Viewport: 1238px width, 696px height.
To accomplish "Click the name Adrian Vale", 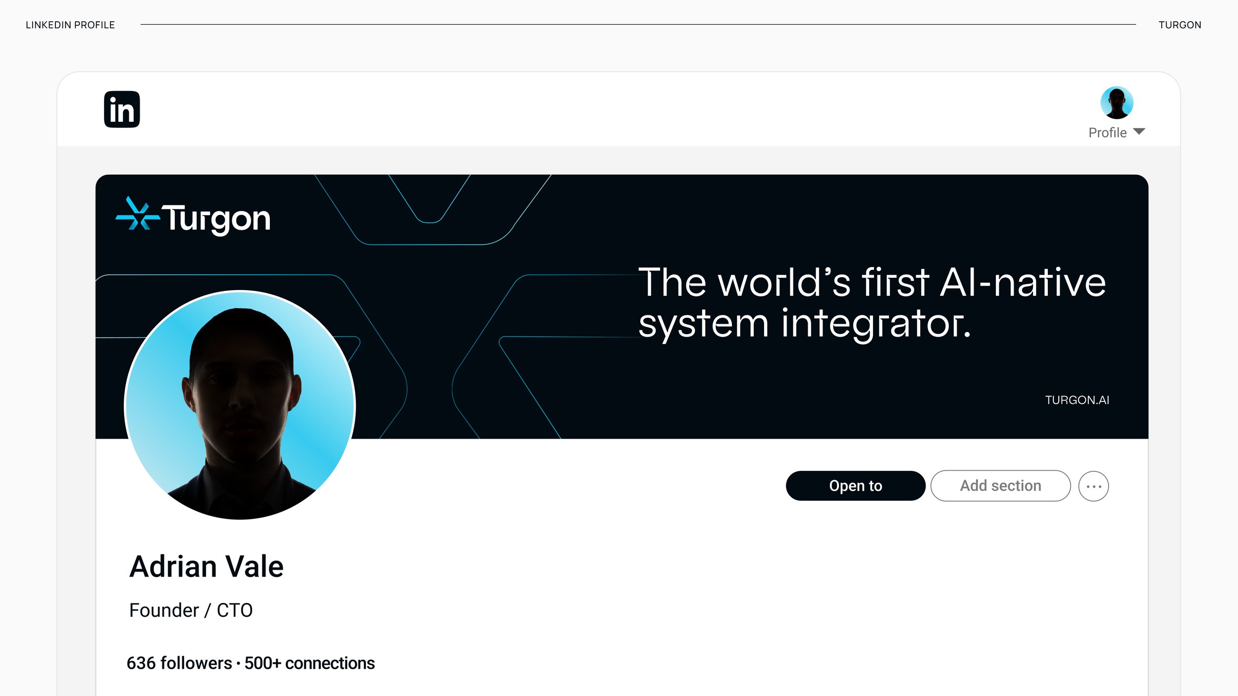I will click(206, 567).
